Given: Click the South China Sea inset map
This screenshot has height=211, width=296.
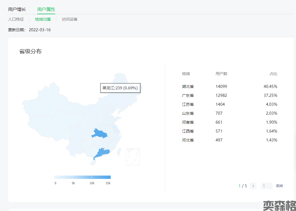Looking at the screenshot, I should 133,157.
